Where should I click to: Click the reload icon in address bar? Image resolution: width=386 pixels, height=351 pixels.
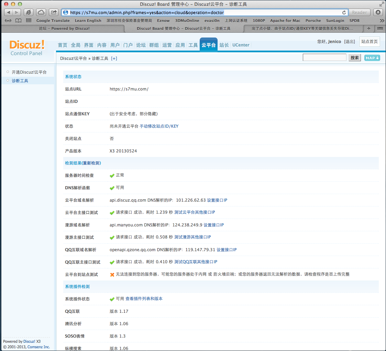point(344,13)
